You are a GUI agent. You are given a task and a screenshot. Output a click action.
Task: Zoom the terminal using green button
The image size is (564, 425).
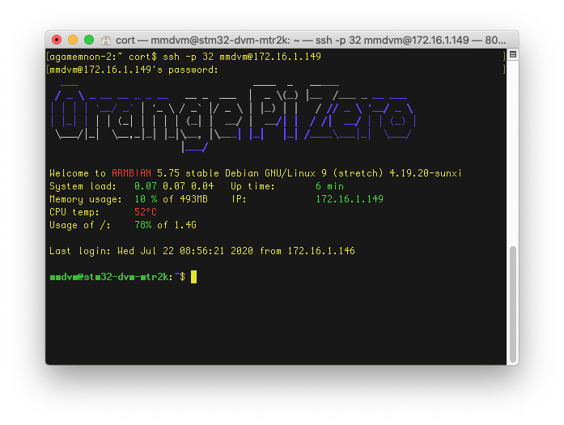[x=89, y=40]
